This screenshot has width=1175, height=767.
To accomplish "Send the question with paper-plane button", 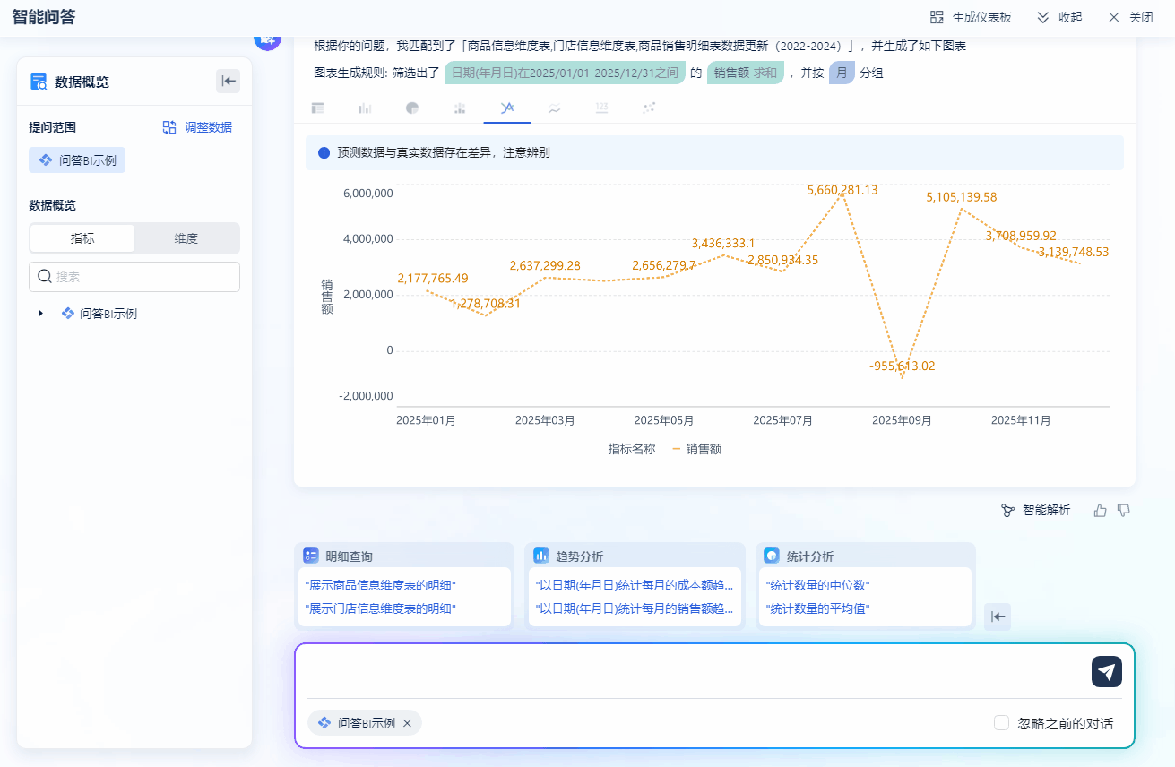I will click(1107, 672).
